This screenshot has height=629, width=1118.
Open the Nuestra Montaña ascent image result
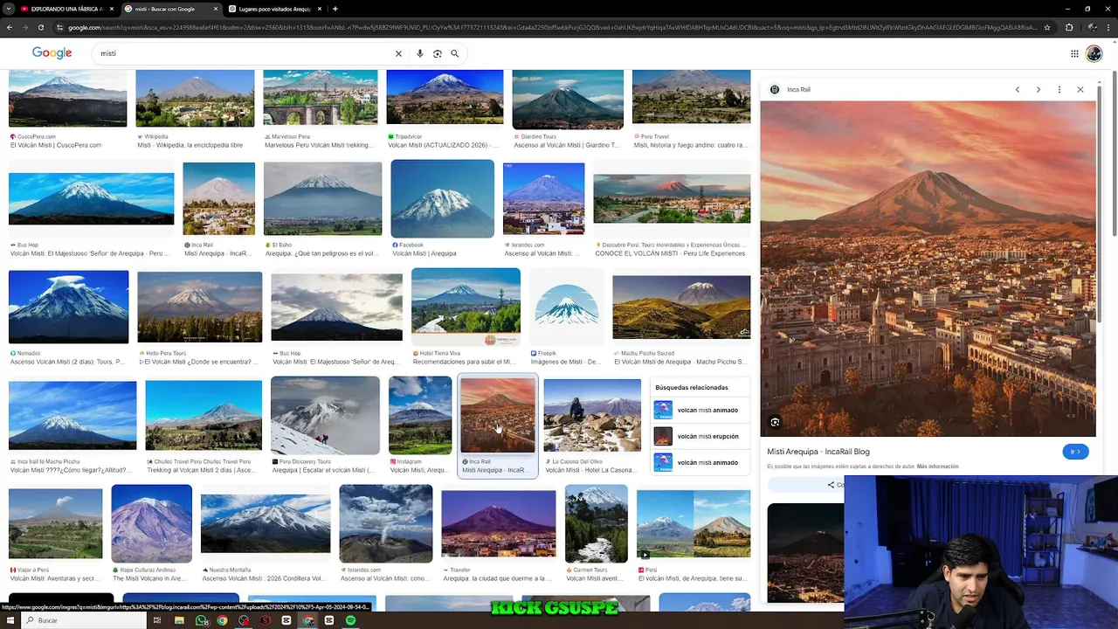point(266,523)
